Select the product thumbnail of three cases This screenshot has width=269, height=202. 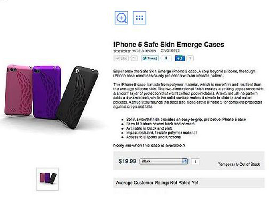[47, 179]
